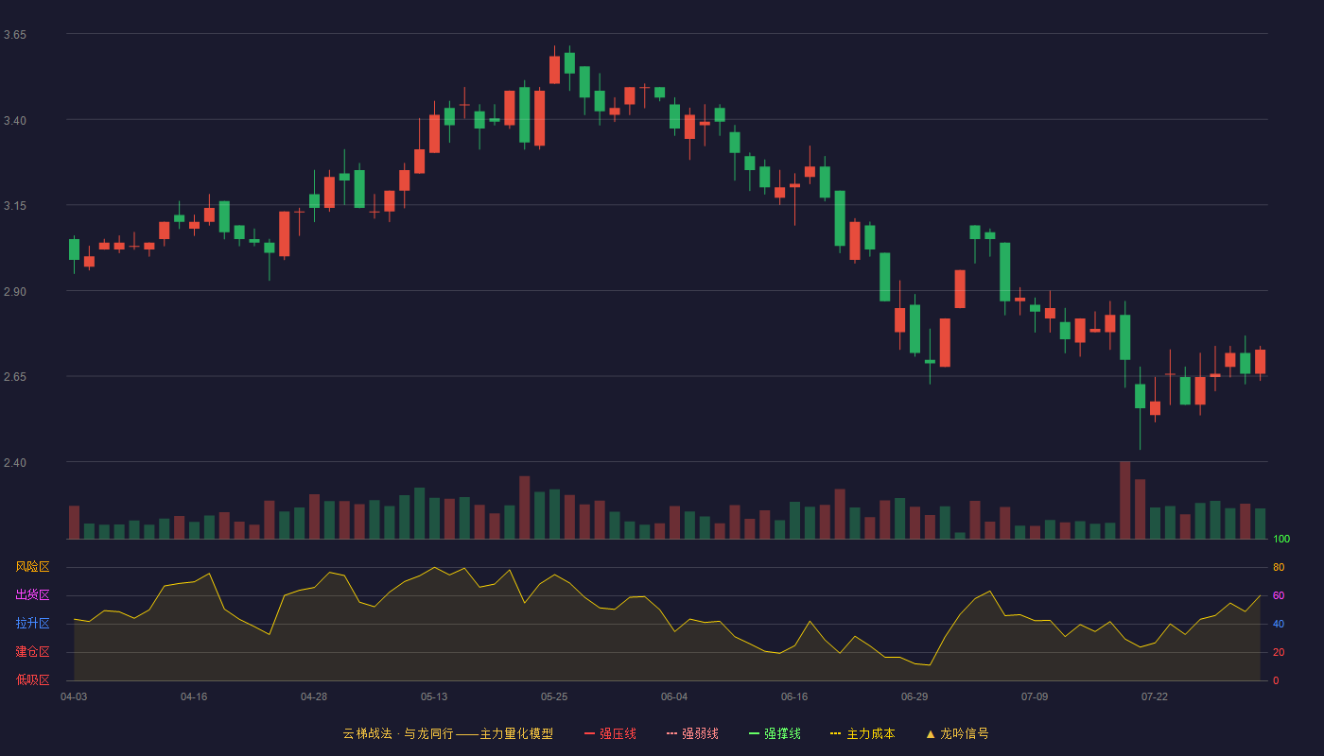Click the 出货区 zone label
Viewport: 1324px width, 756px height.
32,595
